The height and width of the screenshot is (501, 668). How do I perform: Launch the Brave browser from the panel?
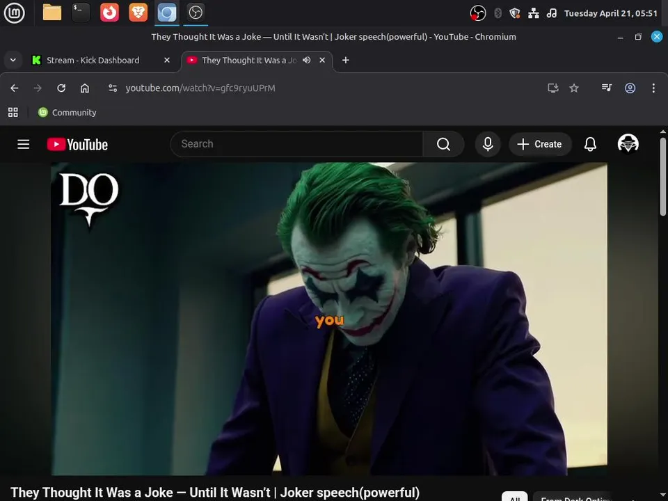click(x=138, y=13)
